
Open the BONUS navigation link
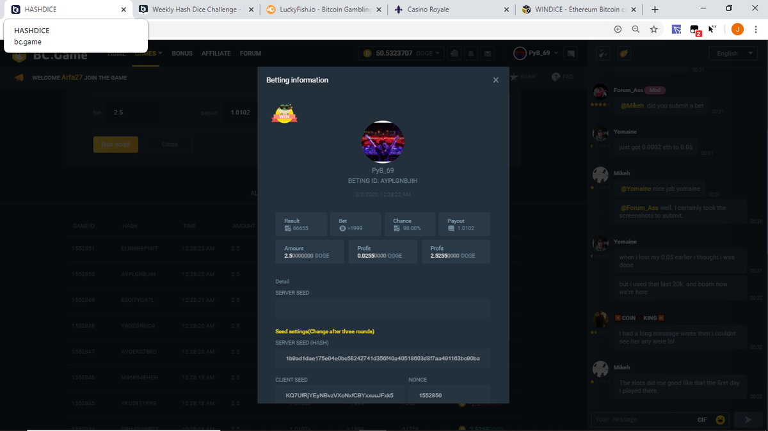182,53
